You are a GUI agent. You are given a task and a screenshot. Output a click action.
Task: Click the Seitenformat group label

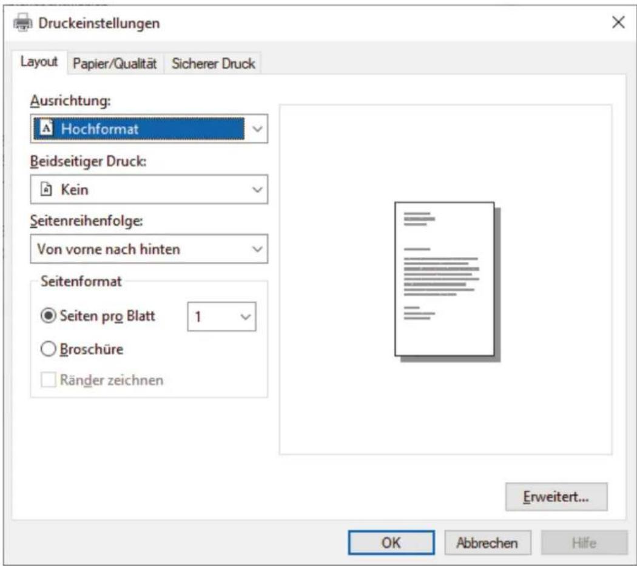click(81, 281)
